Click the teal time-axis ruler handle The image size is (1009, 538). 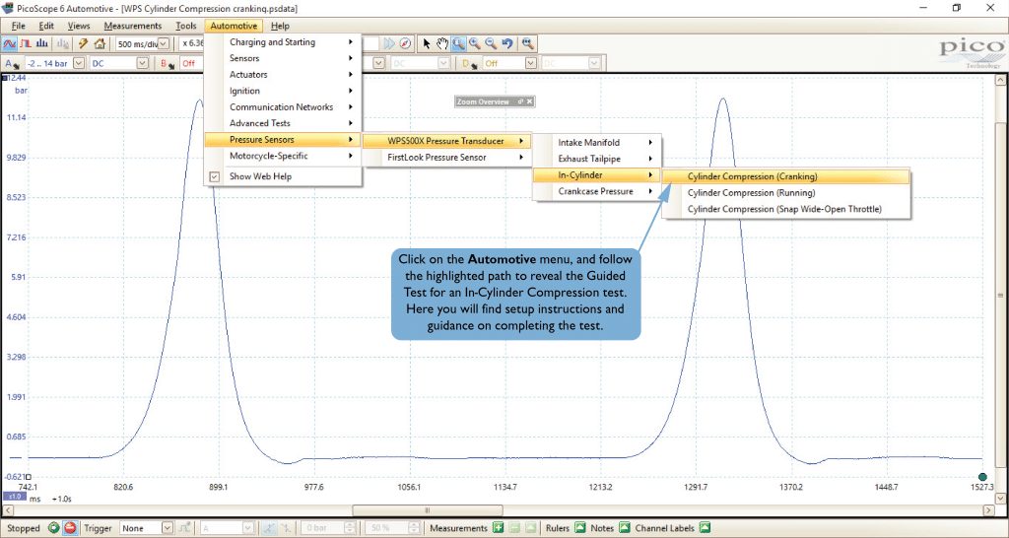pos(982,477)
